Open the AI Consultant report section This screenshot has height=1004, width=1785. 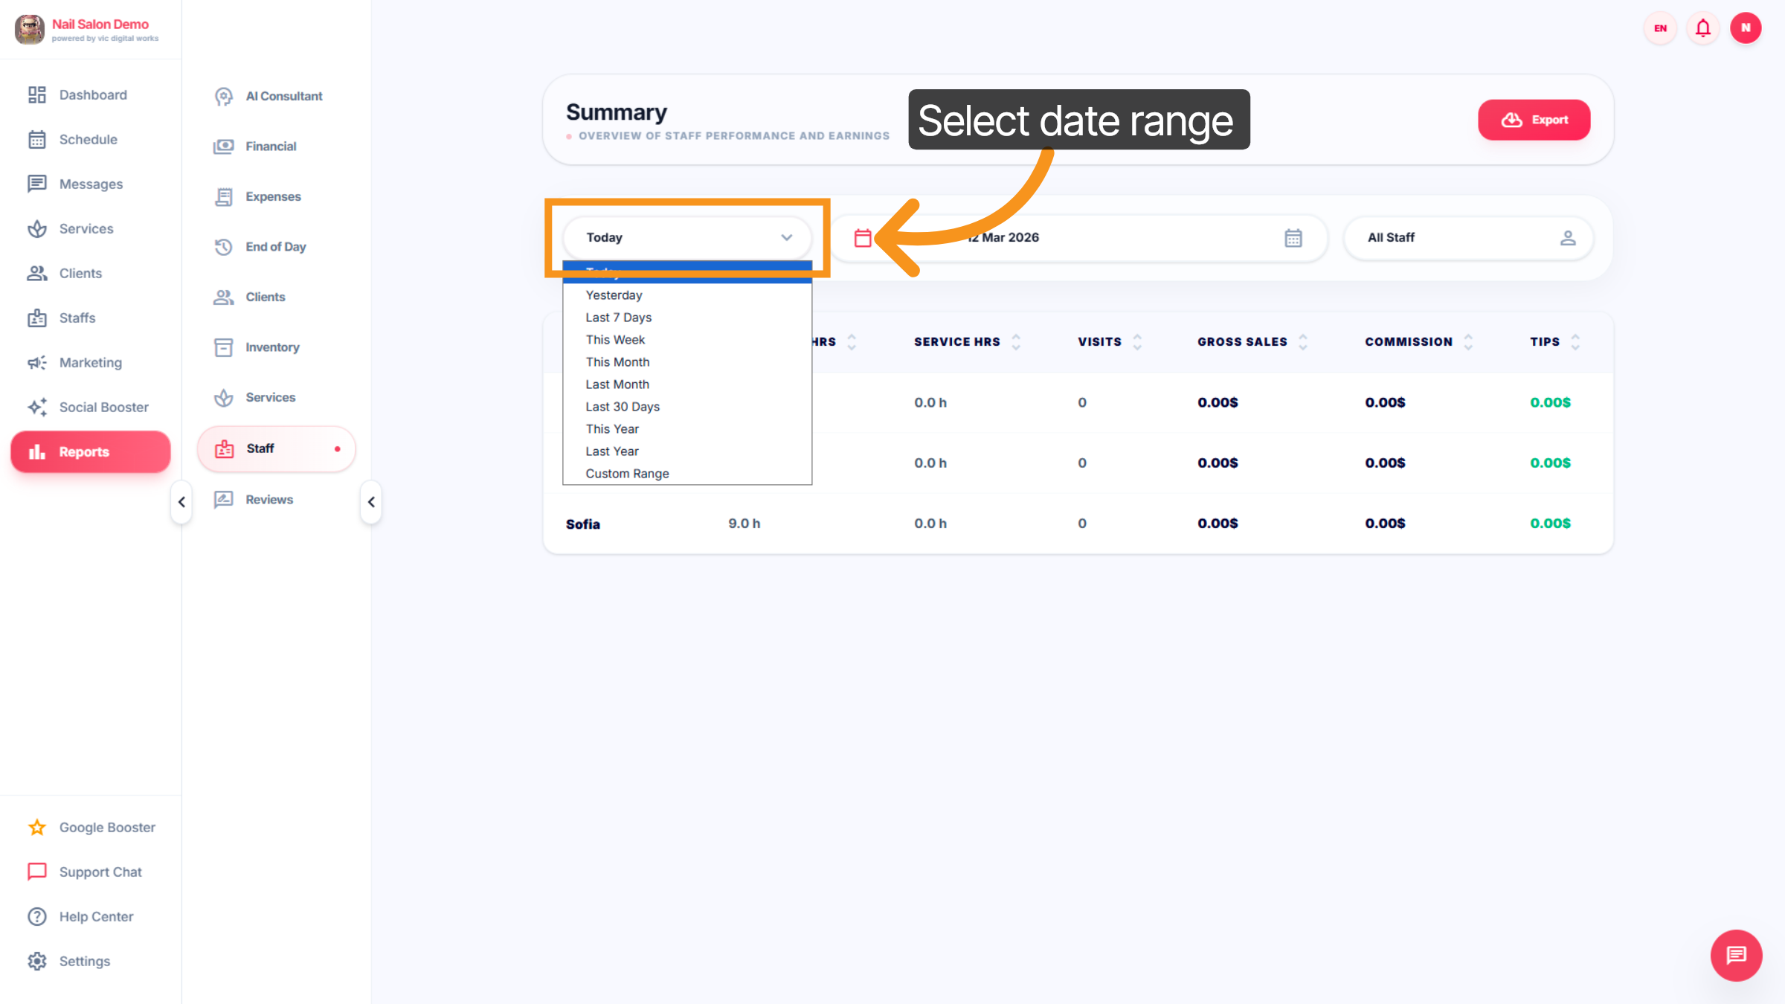pyautogui.click(x=283, y=96)
